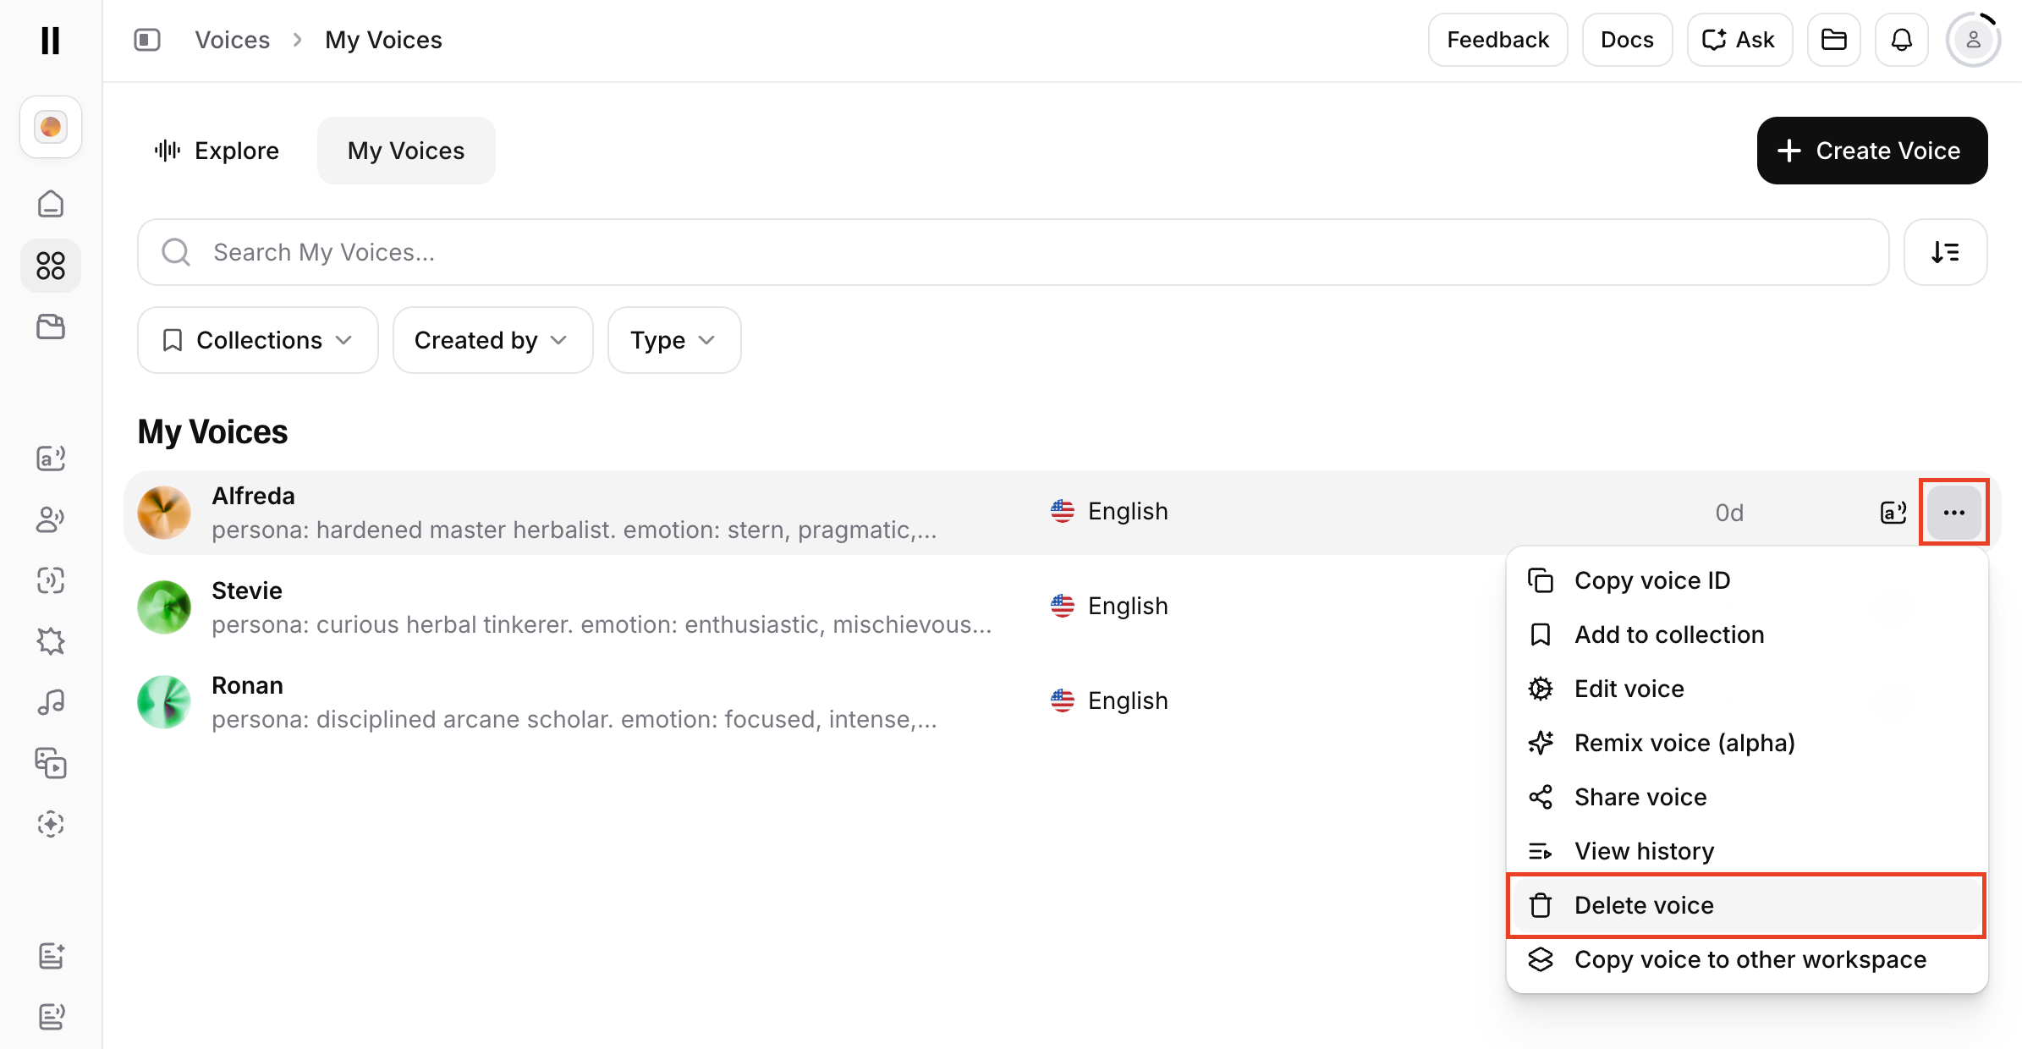Expand the Collections dropdown
2022x1049 pixels.
click(257, 340)
